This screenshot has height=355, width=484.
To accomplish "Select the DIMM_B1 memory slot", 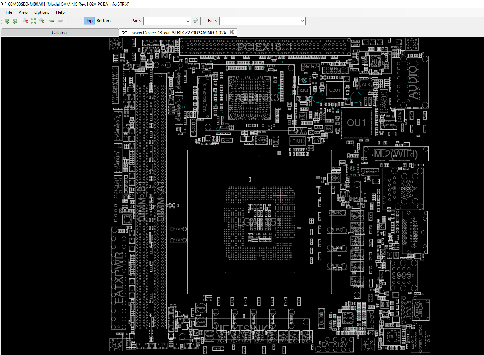I will pyautogui.click(x=142, y=201).
